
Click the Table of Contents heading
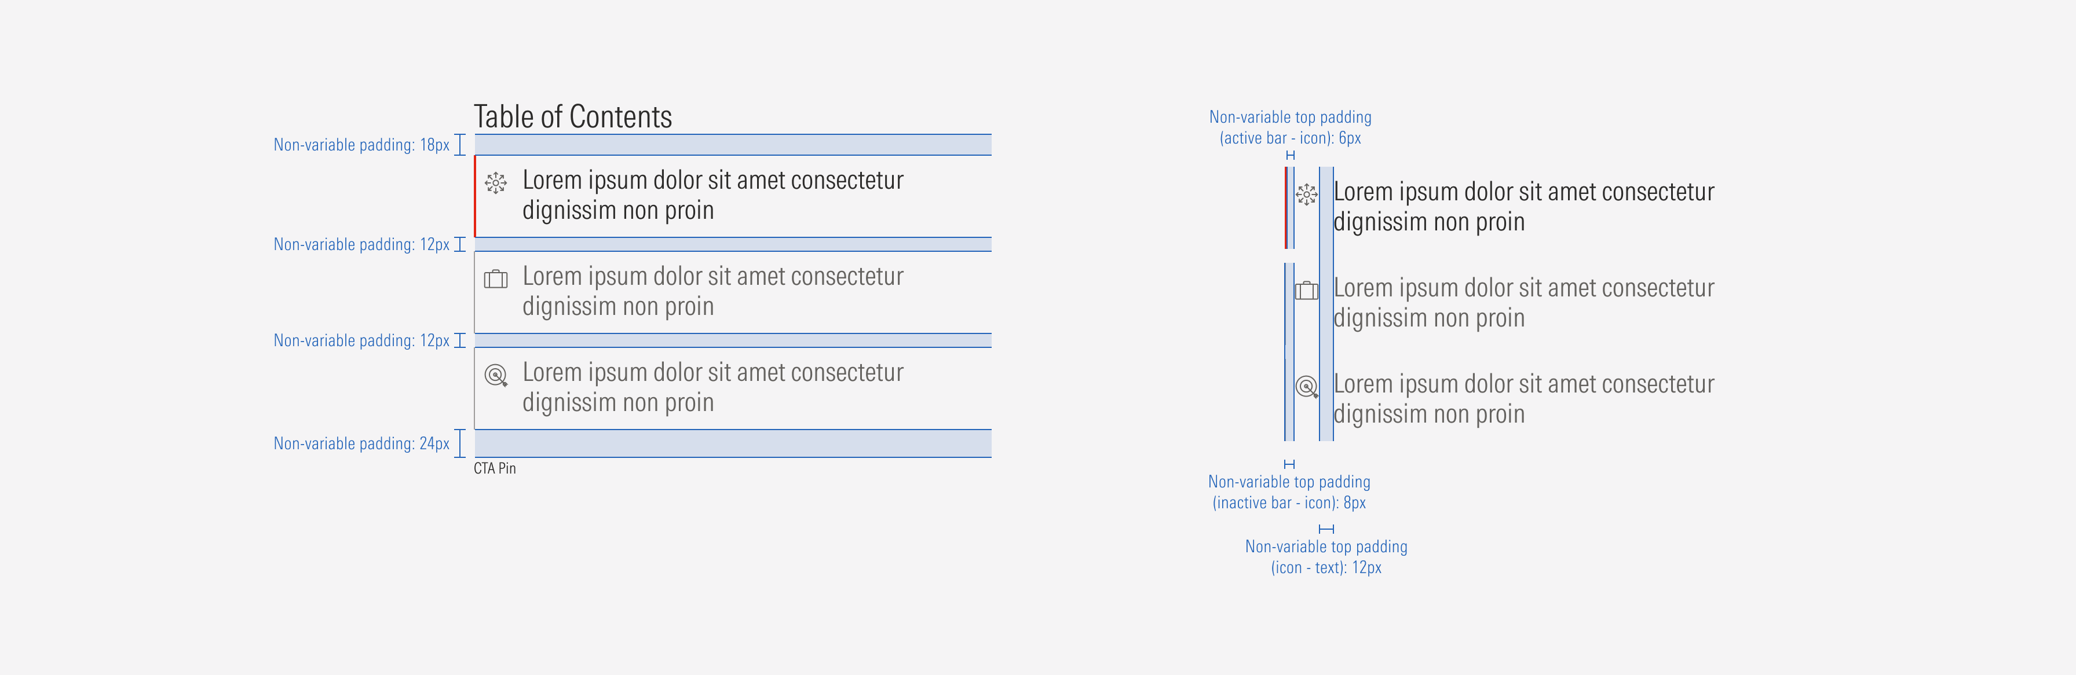point(572,117)
